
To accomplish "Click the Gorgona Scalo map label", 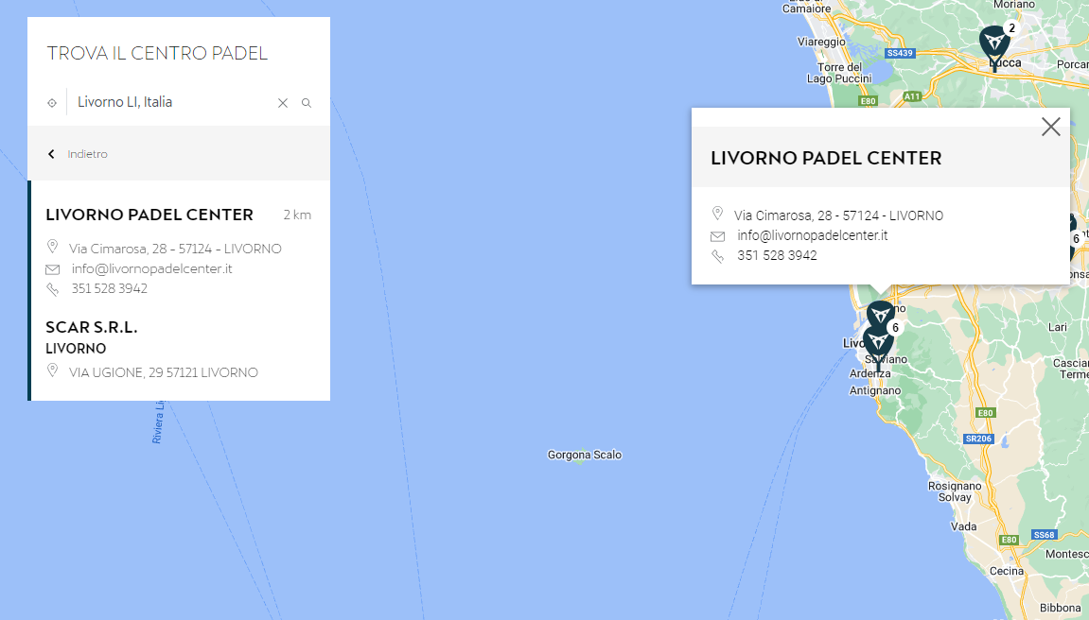I will point(584,455).
